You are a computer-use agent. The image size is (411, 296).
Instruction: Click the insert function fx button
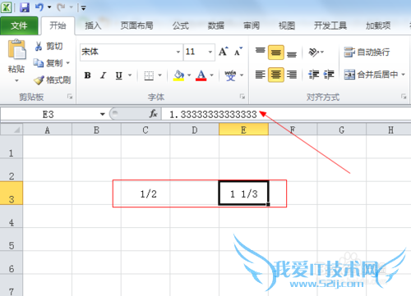click(x=153, y=114)
